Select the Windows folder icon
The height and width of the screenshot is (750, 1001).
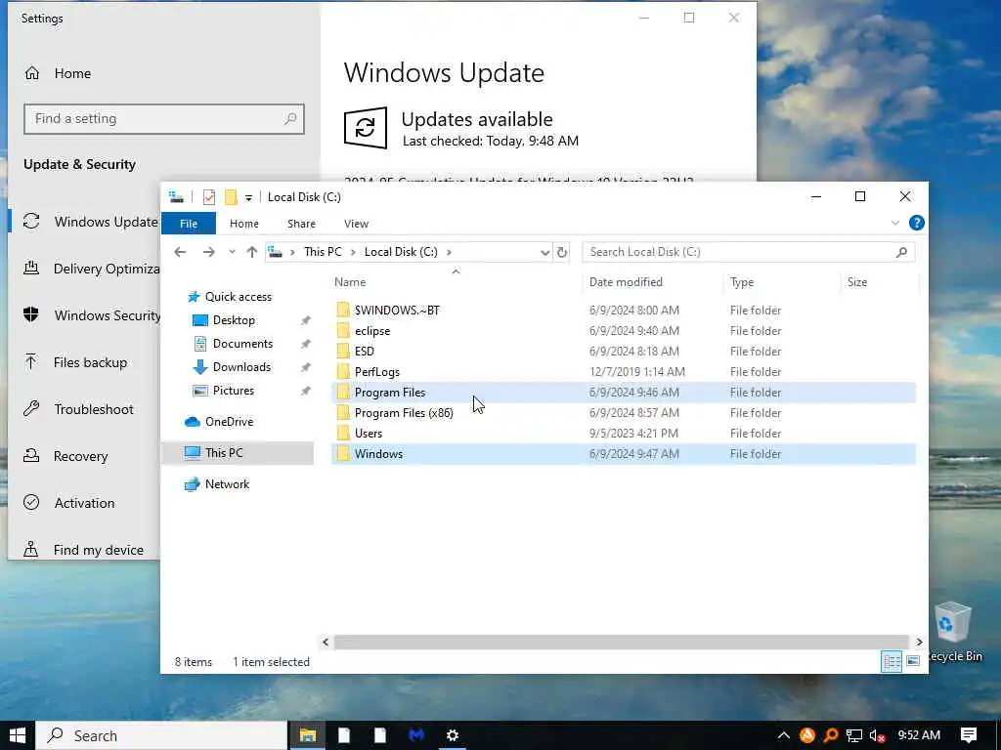343,453
